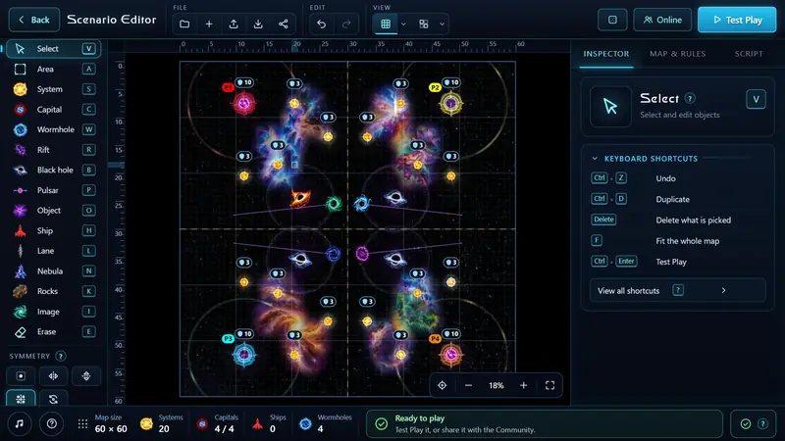The image size is (785, 441).
Task: Click the download/import file icon
Action: click(x=258, y=24)
